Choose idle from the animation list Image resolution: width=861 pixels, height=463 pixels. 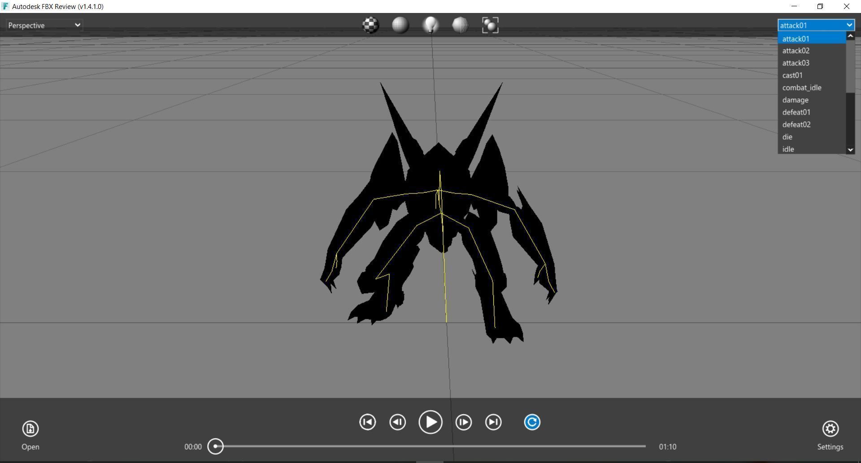(812, 149)
